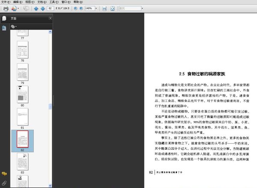The width and height of the screenshot is (257, 188).
Task: Open the Attachments paperclip panel
Action: (4, 183)
